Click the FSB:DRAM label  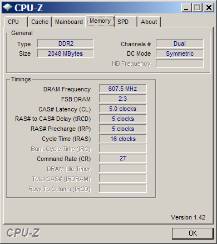(x=76, y=99)
